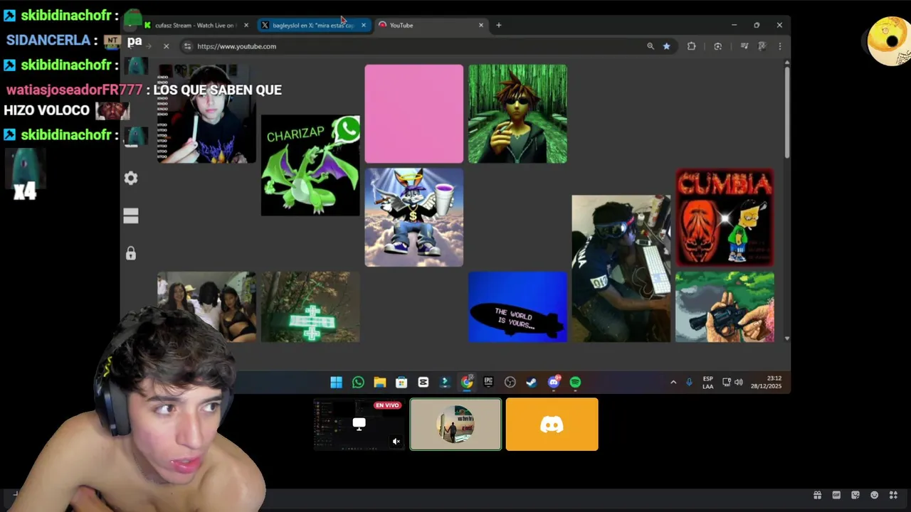This screenshot has height=512, width=911.
Task: Click chat username SIDANCERLA
Action: pyautogui.click(x=48, y=40)
